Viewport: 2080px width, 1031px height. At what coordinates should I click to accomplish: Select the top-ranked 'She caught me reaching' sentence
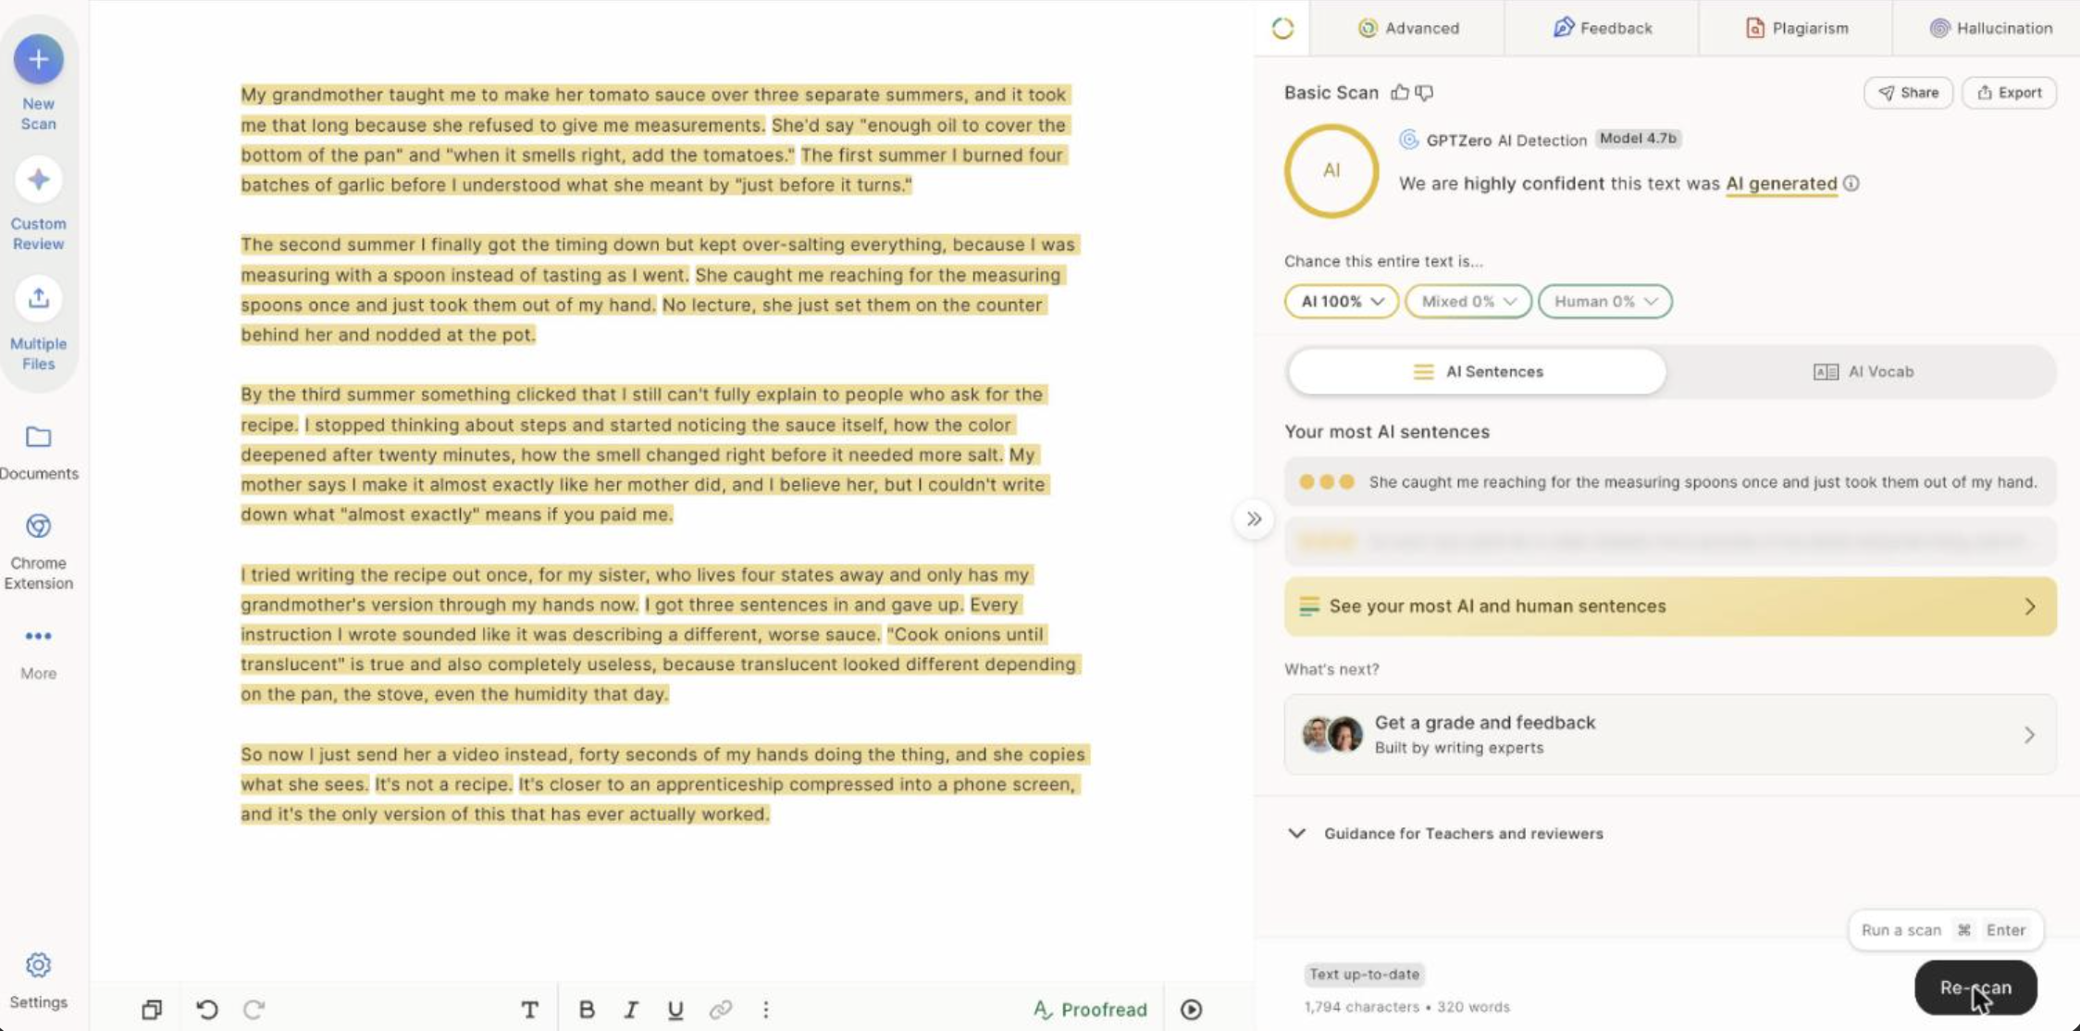(x=1670, y=482)
